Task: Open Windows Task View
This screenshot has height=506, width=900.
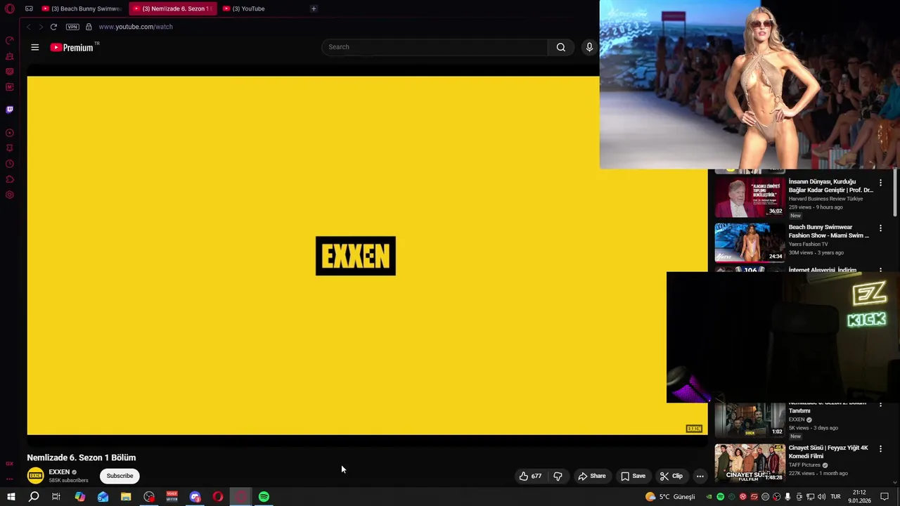Action: click(x=56, y=497)
